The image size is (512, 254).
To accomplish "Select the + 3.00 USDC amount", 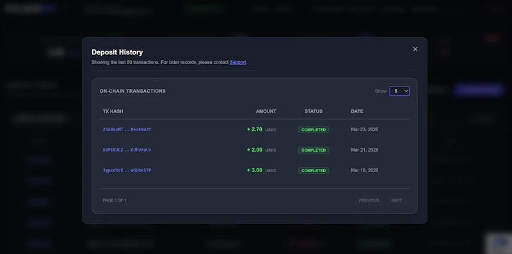I will pos(261,170).
